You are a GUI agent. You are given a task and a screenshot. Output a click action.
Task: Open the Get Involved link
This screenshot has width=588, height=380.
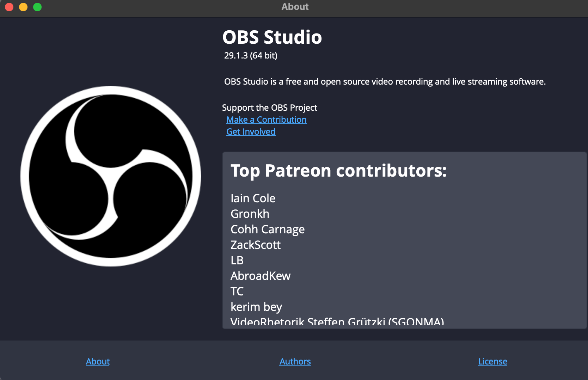251,131
